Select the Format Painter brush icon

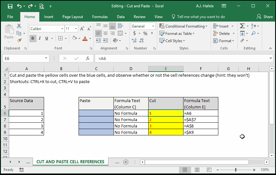tap(19, 41)
